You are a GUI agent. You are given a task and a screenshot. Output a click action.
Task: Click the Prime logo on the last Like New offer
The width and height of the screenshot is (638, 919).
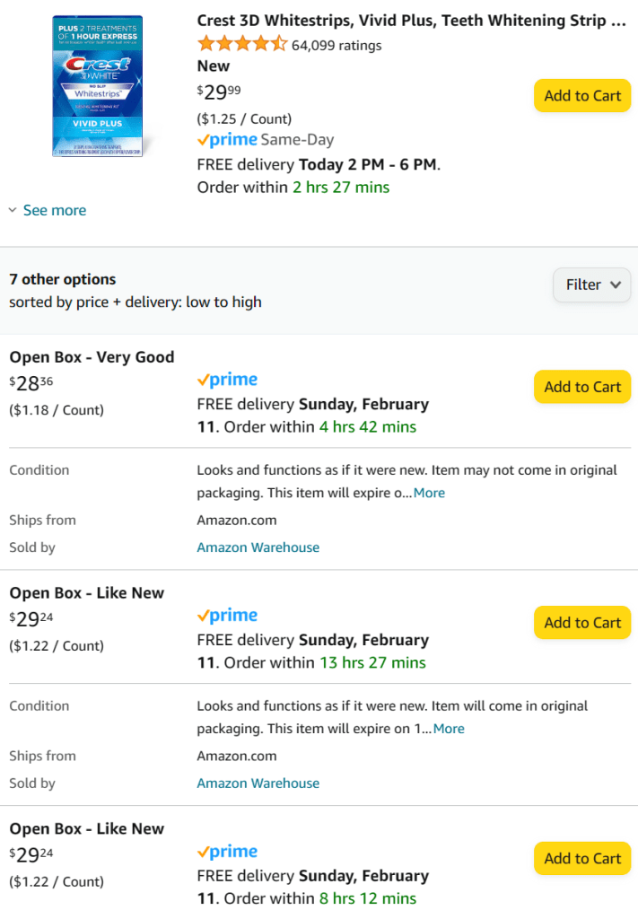tap(227, 852)
